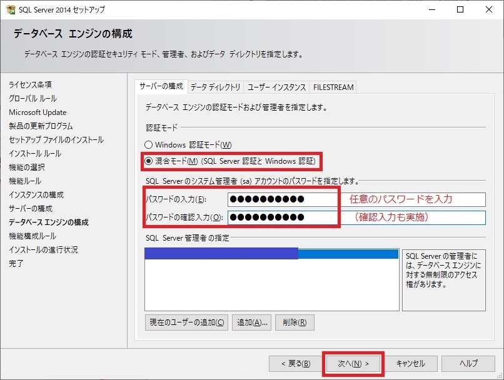Click セットアップ ファイルのインストール step
This screenshot has width=504, height=380.
[x=56, y=140]
